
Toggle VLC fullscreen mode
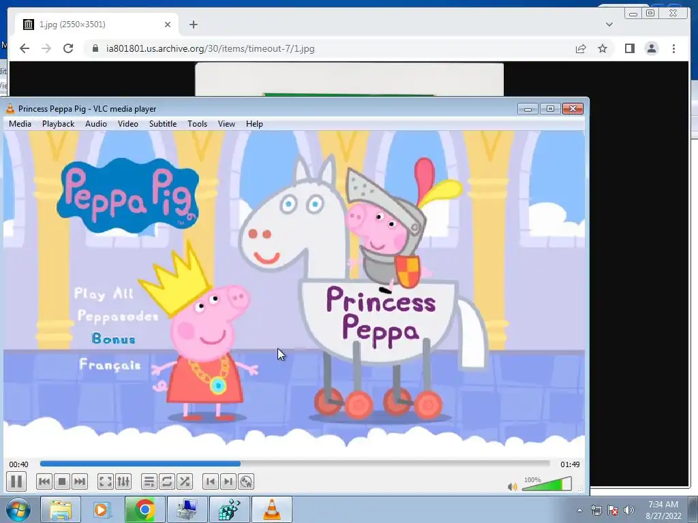pyautogui.click(x=106, y=481)
